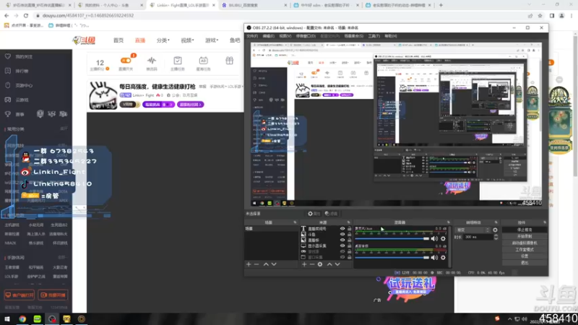The image size is (578, 325).
Task: Open the View menu in OBS
Action: tap(285, 36)
